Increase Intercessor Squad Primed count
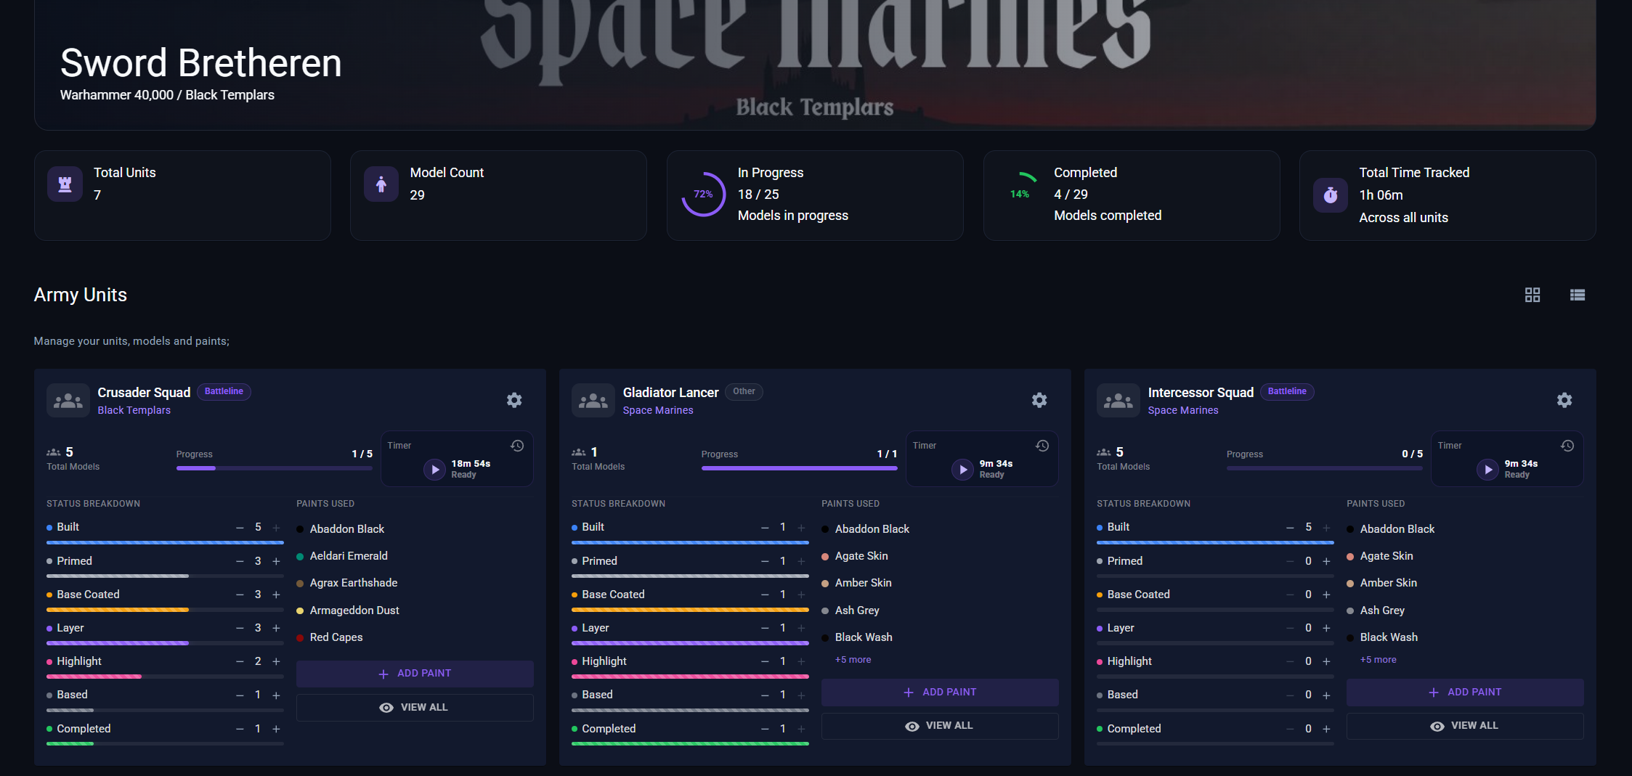Image resolution: width=1632 pixels, height=776 pixels. (1326, 561)
